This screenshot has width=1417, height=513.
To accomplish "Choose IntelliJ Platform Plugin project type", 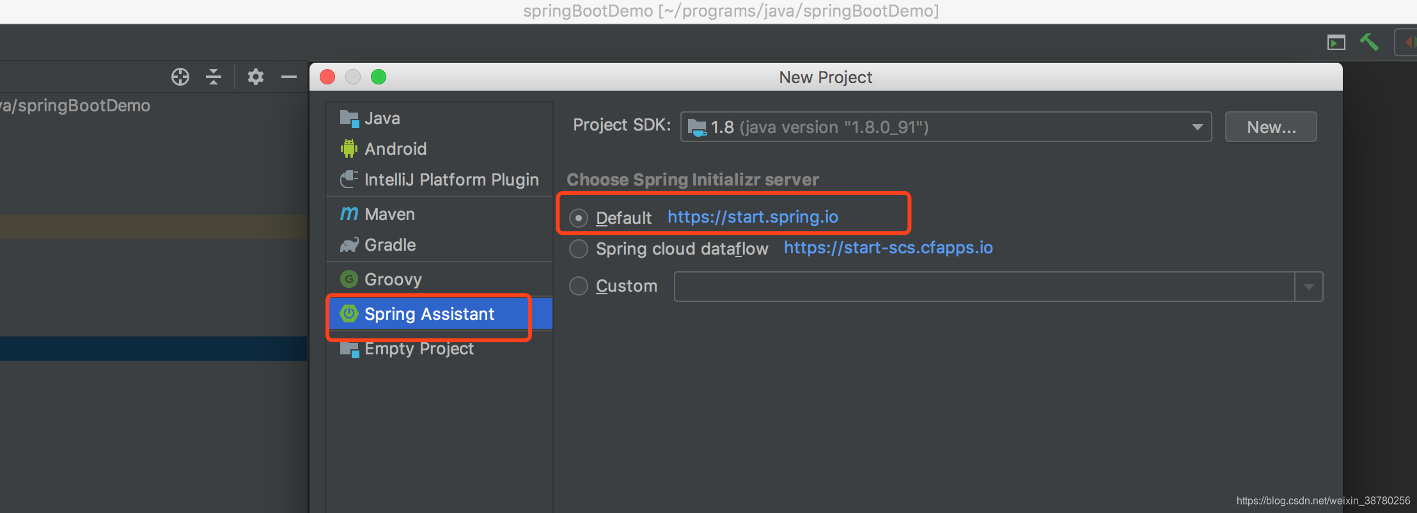I will [439, 180].
